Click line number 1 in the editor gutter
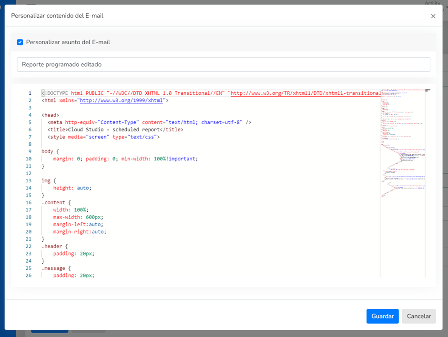The image size is (448, 337). tap(30, 93)
